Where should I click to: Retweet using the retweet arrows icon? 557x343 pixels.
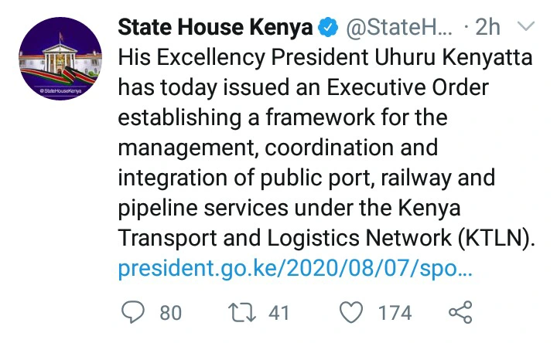tap(241, 312)
